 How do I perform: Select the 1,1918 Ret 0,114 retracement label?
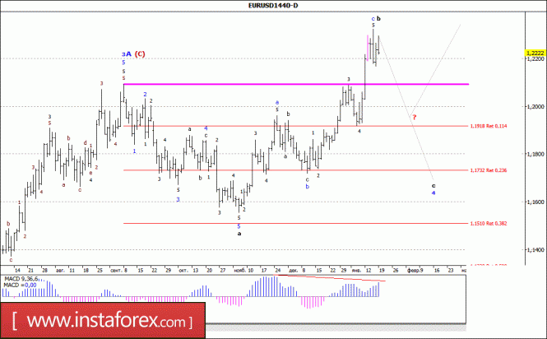489,126
